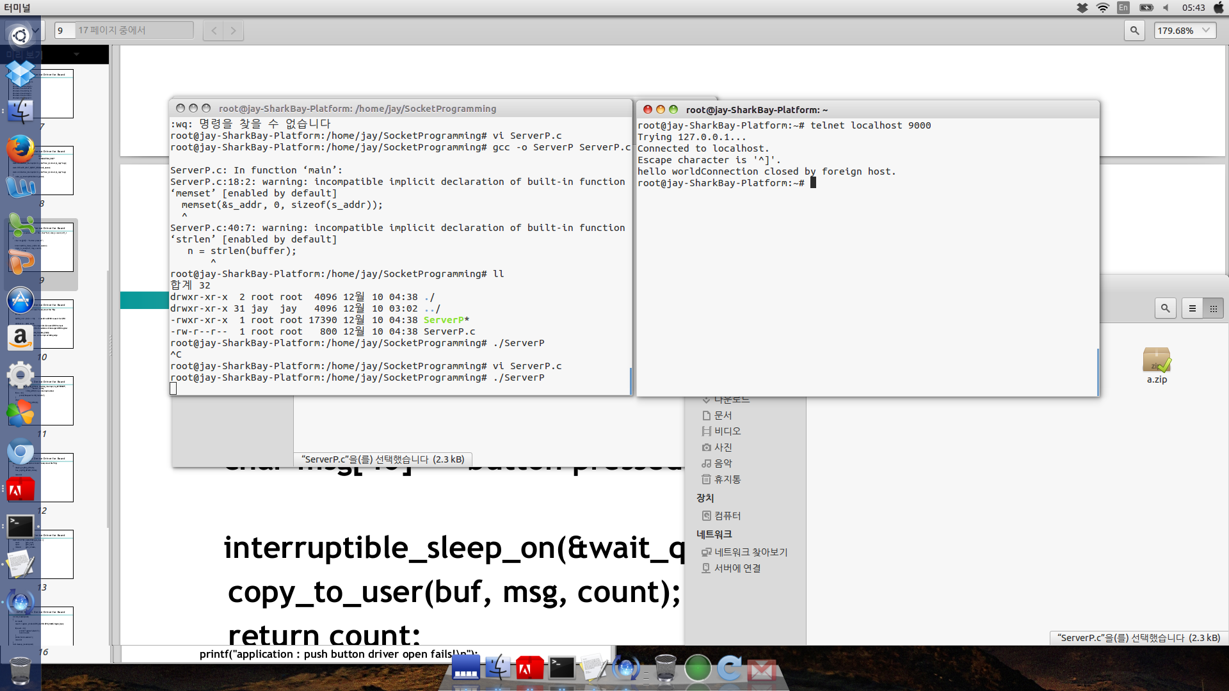This screenshot has height=691, width=1229.
Task: Open System Settings gear in launcher
Action: coord(20,375)
